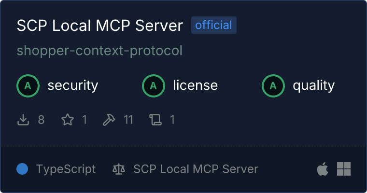This screenshot has width=367, height=193.
Task: Click the TypeScript language label
Action: coord(66,169)
